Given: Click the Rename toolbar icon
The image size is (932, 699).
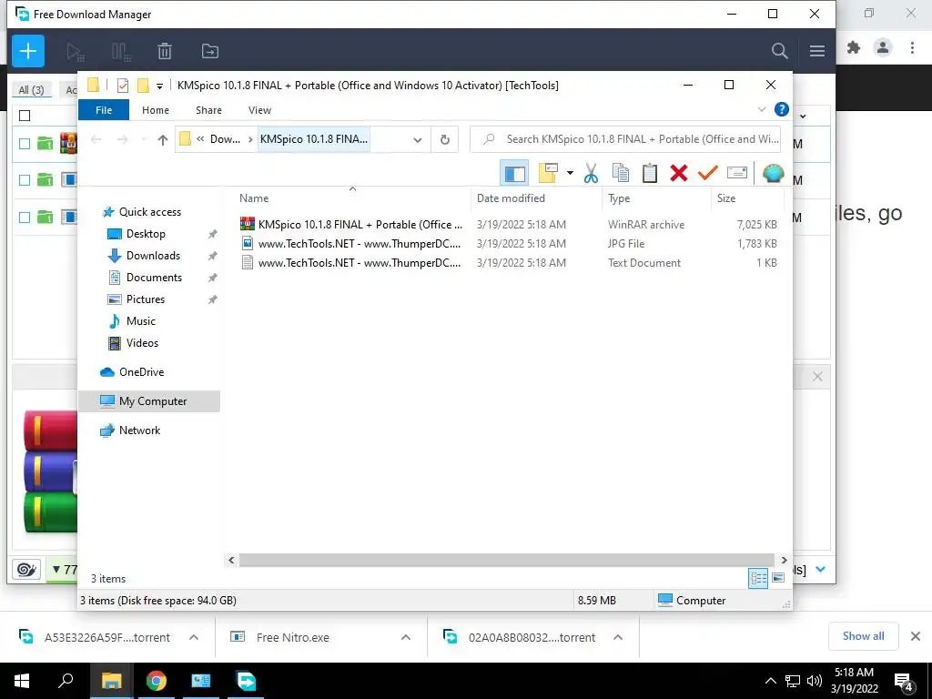Looking at the screenshot, I should pyautogui.click(x=737, y=173).
